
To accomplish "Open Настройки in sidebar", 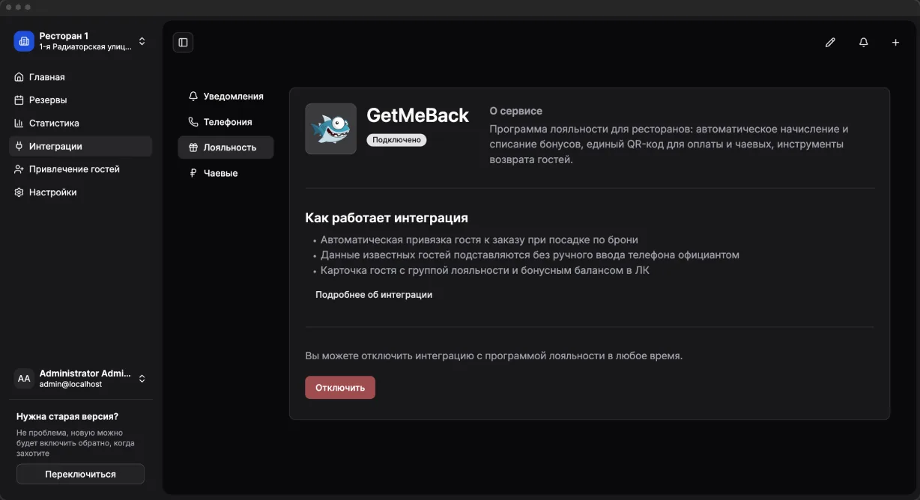I will (81, 192).
